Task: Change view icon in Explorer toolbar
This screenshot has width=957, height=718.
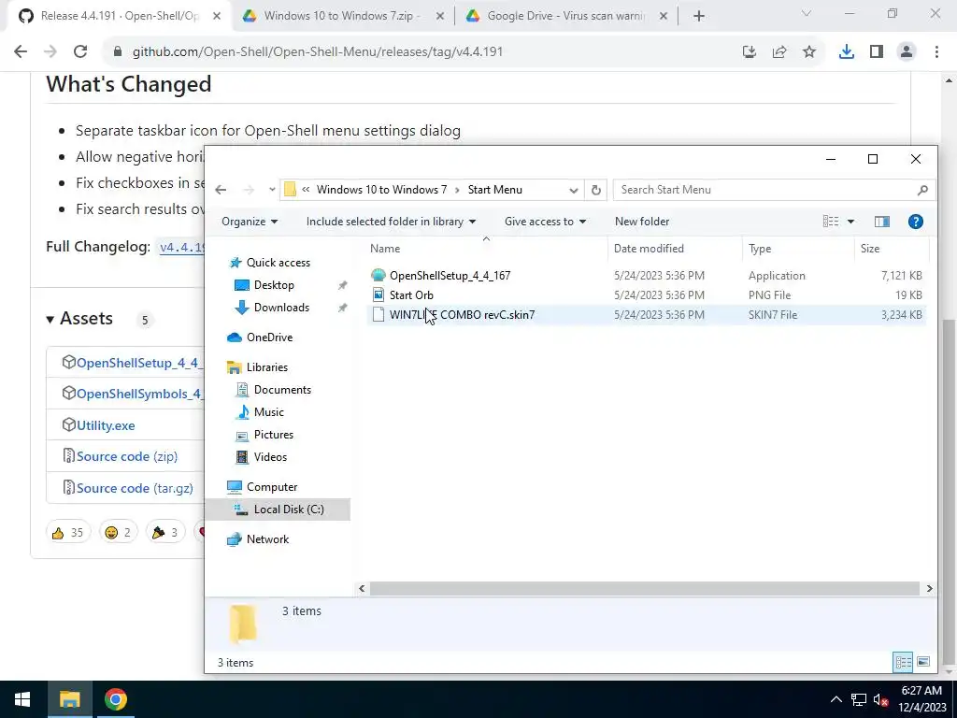Action: (831, 222)
